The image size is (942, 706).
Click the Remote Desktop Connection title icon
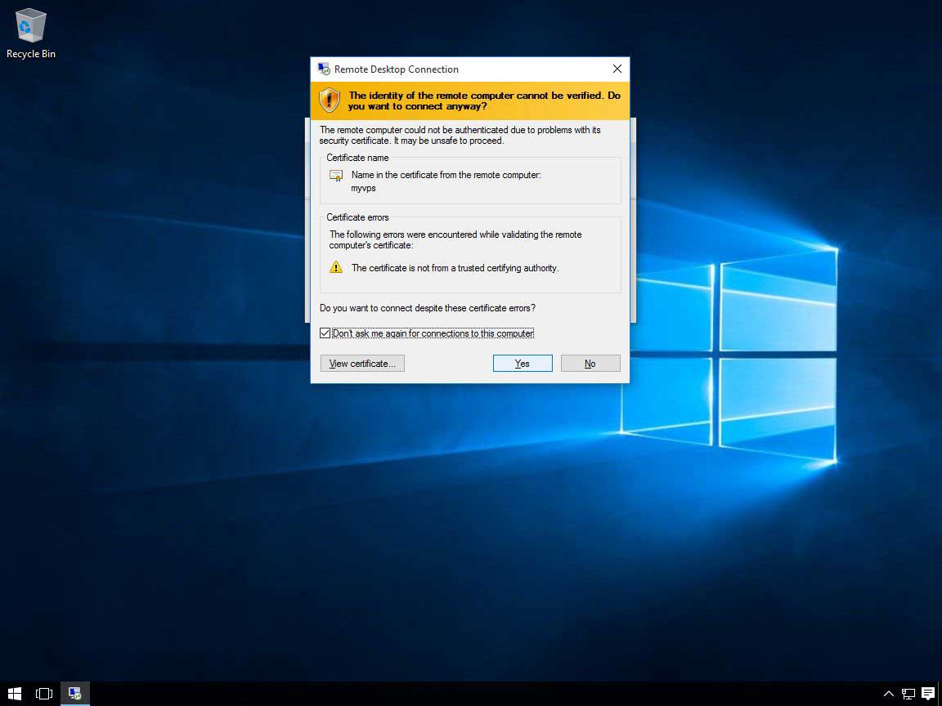pyautogui.click(x=324, y=69)
